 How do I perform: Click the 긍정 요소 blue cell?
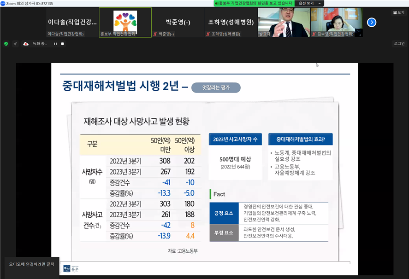pyautogui.click(x=224, y=213)
